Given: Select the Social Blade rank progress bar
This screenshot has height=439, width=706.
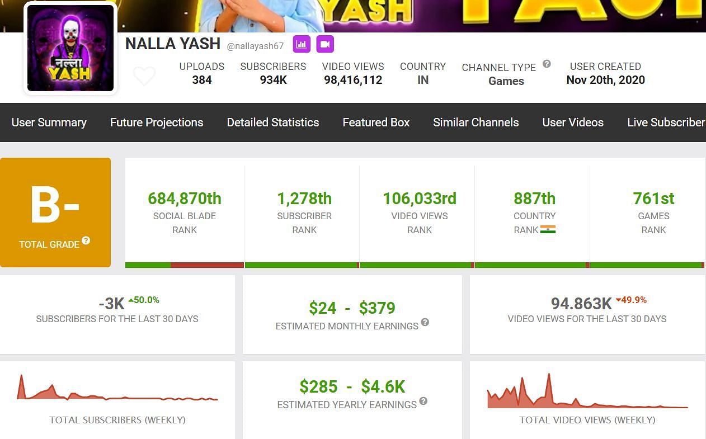Looking at the screenshot, I should (x=185, y=265).
